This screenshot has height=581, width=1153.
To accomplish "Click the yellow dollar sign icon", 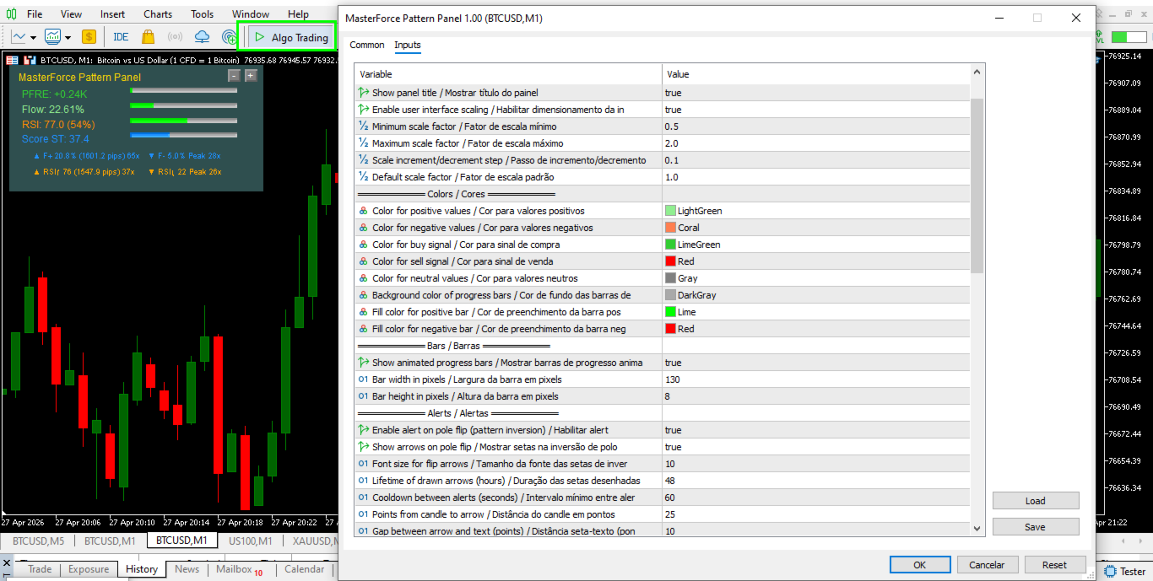I will coord(89,37).
